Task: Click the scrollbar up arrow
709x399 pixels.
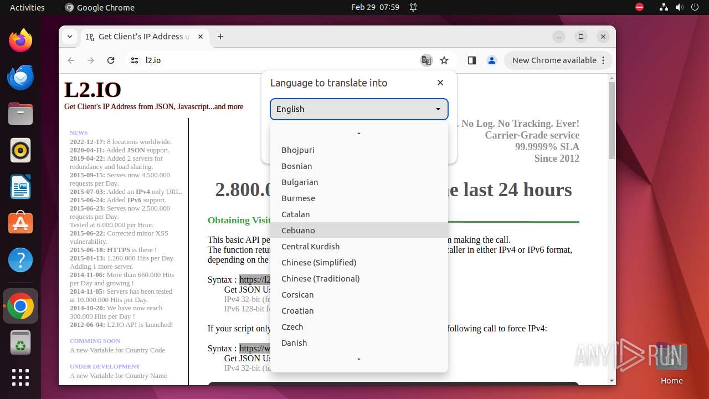Action: 612,78
